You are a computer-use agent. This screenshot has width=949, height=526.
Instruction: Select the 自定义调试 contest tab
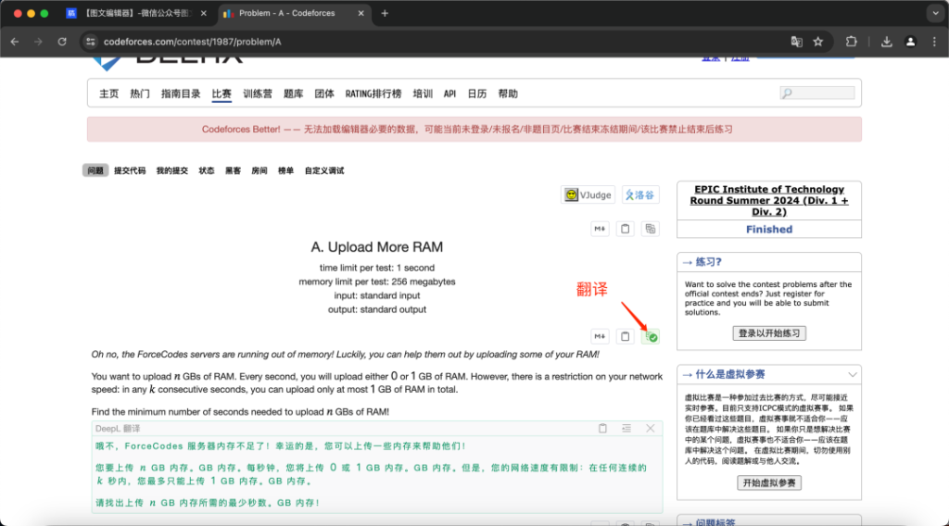[324, 170]
